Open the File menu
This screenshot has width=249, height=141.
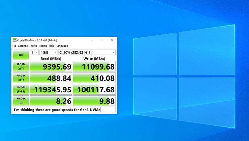pos(14,46)
